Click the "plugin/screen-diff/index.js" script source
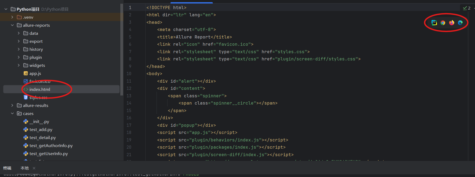The image size is (475, 177). 228,155
